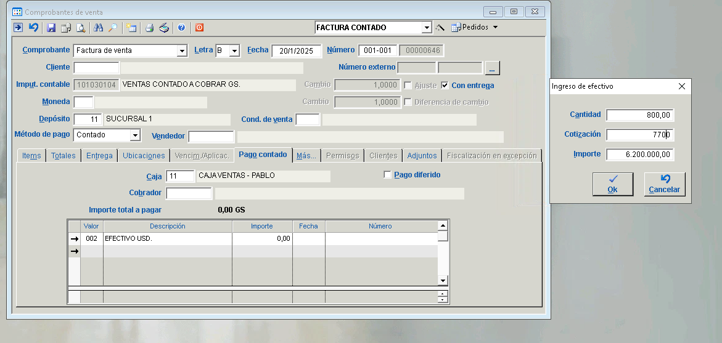The width and height of the screenshot is (722, 343).
Task: Click the printer icon in toolbar
Action: pos(149,28)
